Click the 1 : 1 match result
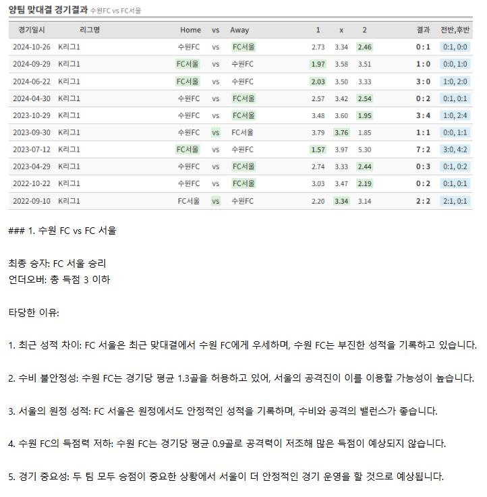Viewport: 487px width, 497px height. pos(423,133)
